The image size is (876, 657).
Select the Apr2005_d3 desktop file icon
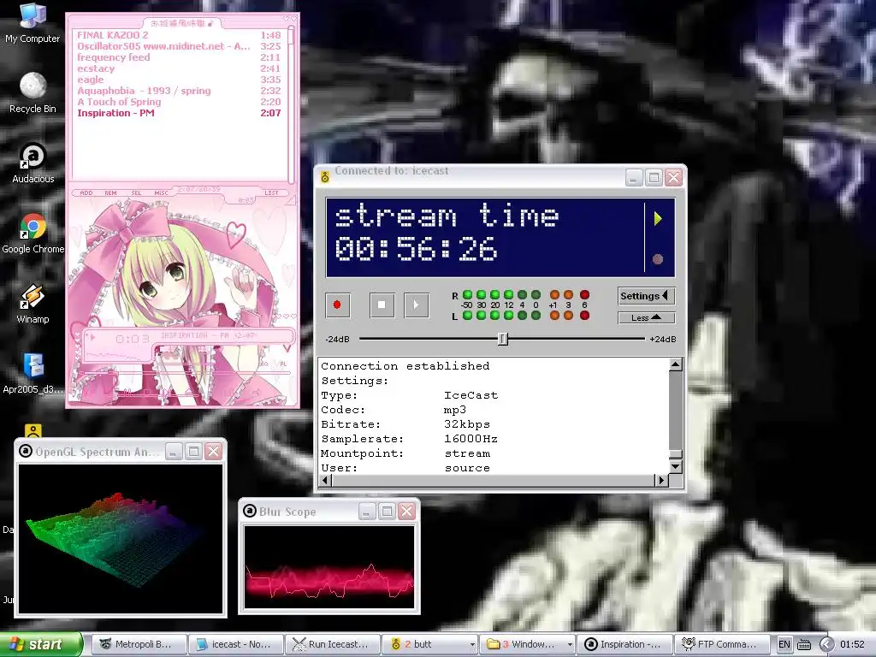point(33,373)
